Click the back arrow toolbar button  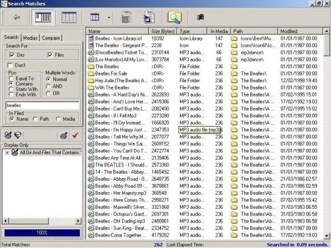pyautogui.click(x=16, y=17)
